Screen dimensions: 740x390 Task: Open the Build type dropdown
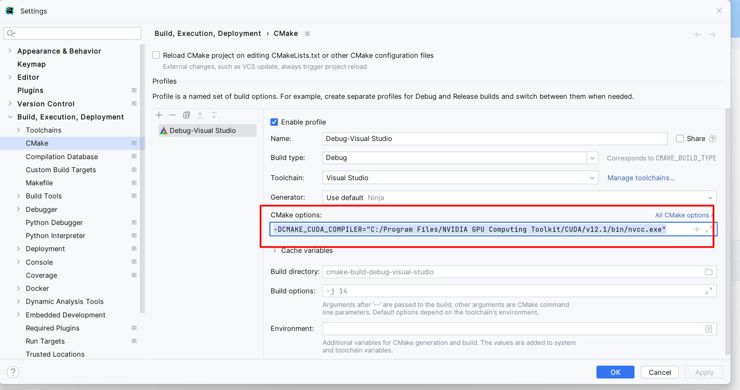(x=592, y=158)
